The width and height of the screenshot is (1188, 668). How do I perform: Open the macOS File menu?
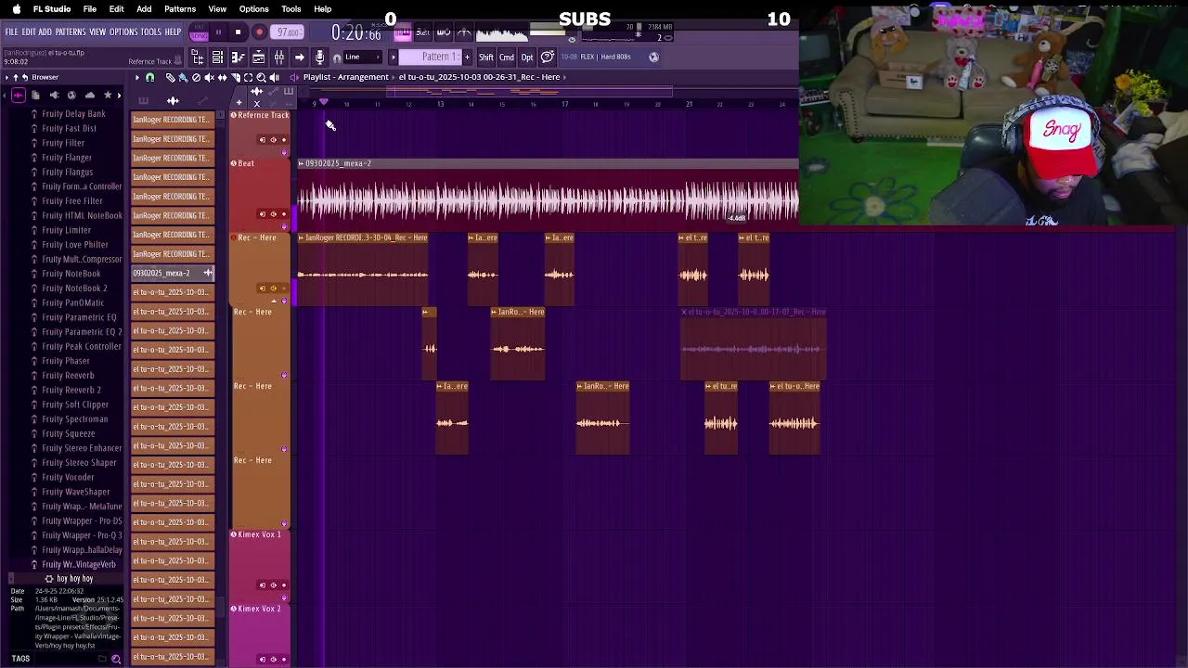[90, 9]
